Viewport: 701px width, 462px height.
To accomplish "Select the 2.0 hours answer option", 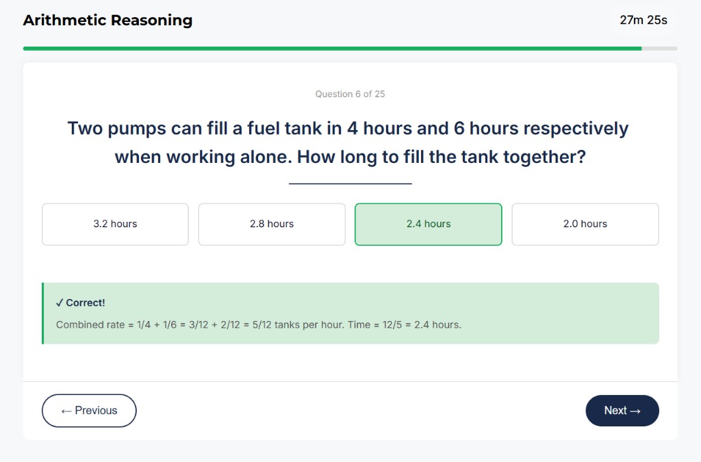I will pyautogui.click(x=585, y=224).
